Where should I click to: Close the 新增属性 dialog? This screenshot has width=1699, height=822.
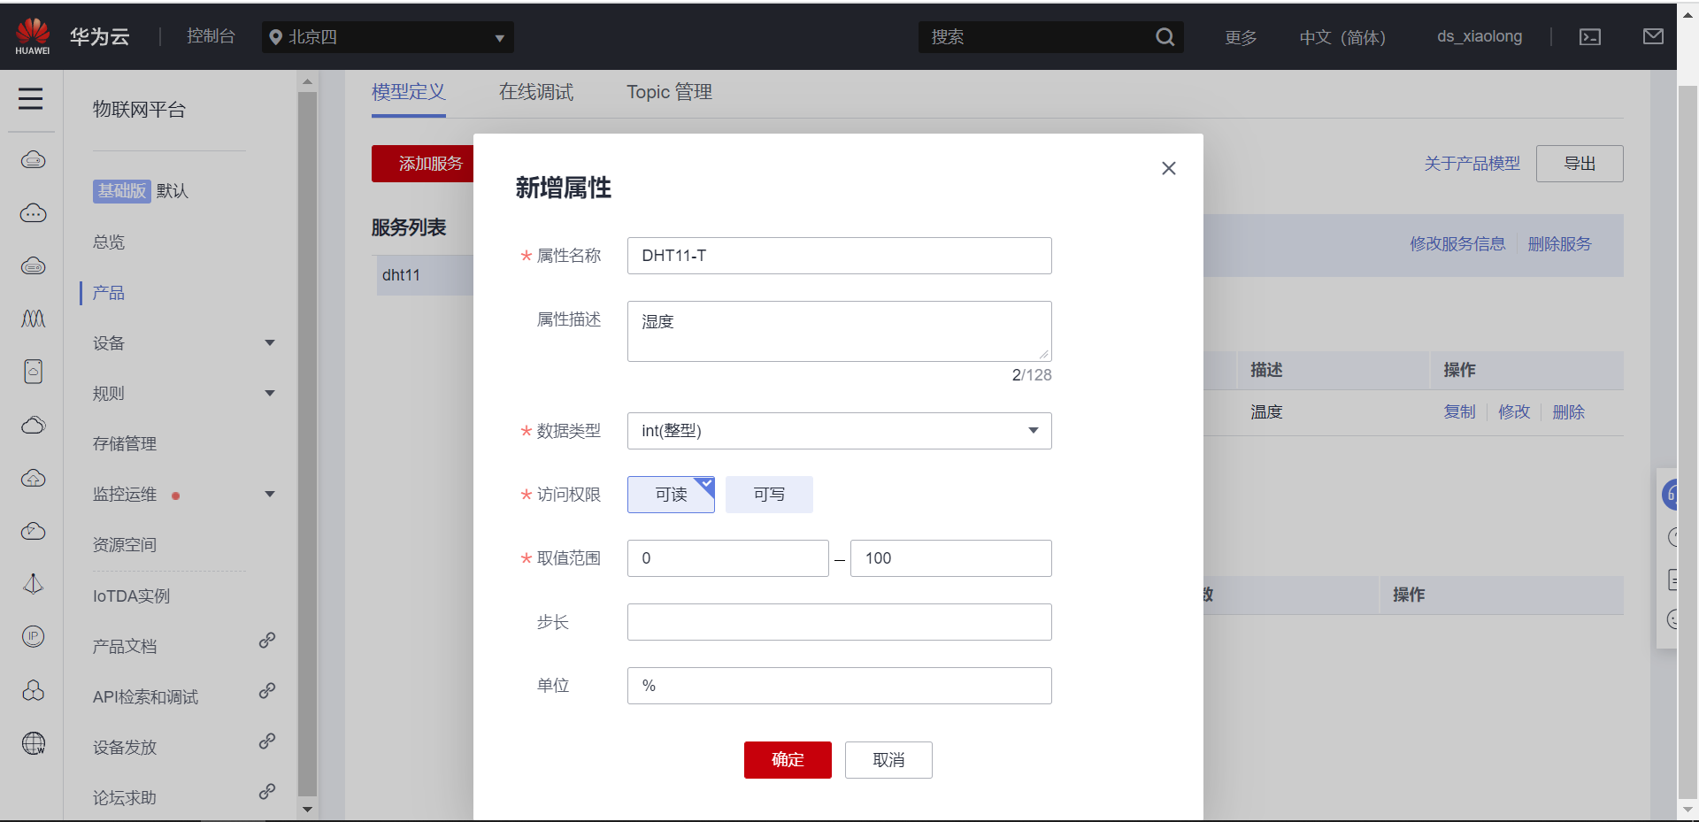pyautogui.click(x=1169, y=168)
